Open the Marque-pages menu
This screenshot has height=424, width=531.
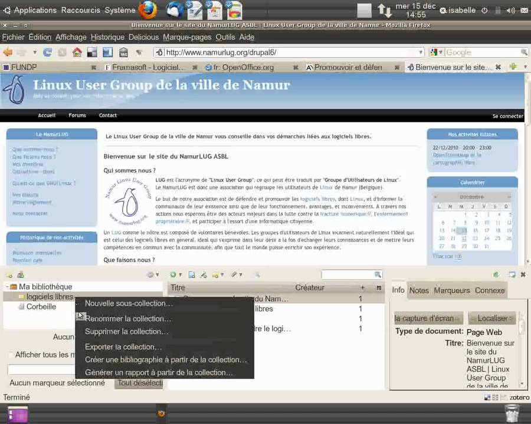coord(187,37)
